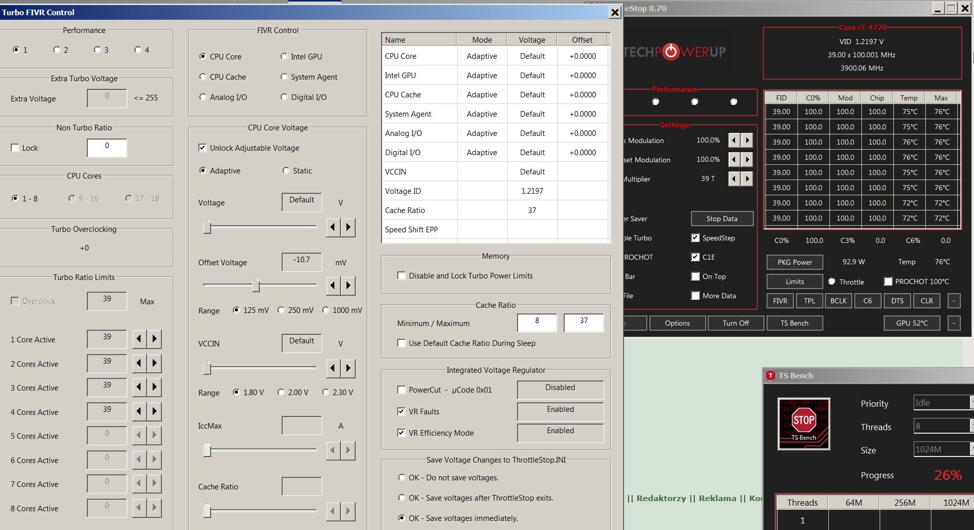Click the CLR button in ThrottleStop
This screenshot has width=974, height=530.
click(927, 301)
